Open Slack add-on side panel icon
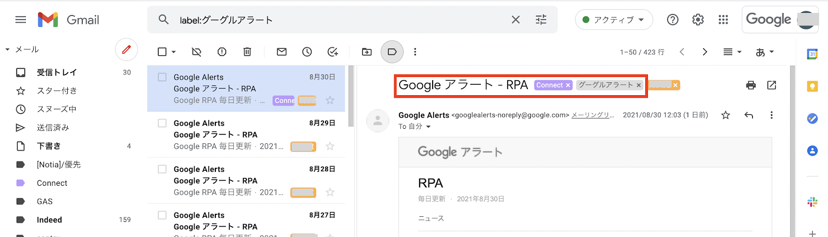The height and width of the screenshot is (237, 828). pos(812,202)
